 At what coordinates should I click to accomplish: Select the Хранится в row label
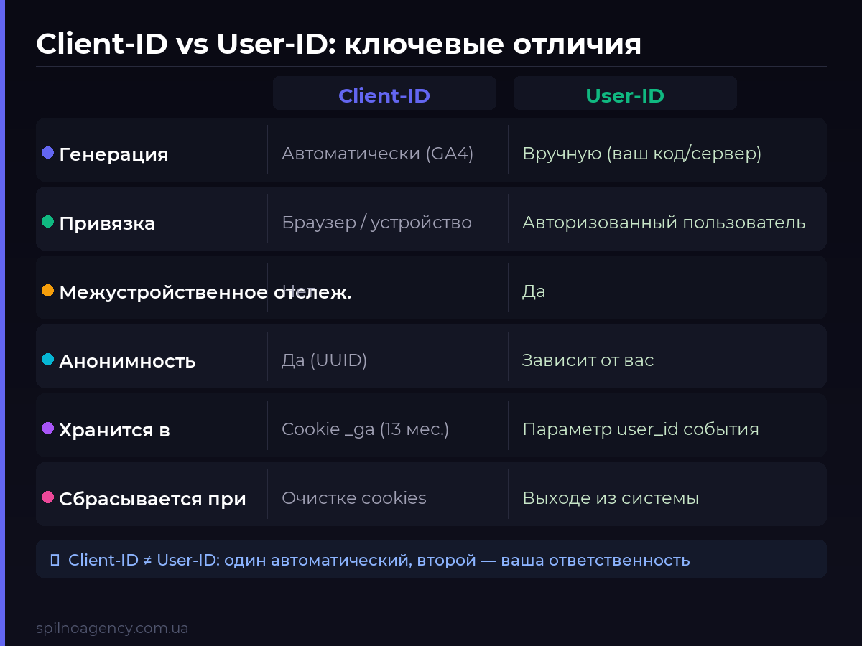[x=114, y=430]
